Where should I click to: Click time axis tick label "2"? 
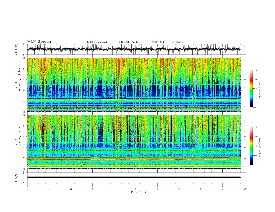71,189
